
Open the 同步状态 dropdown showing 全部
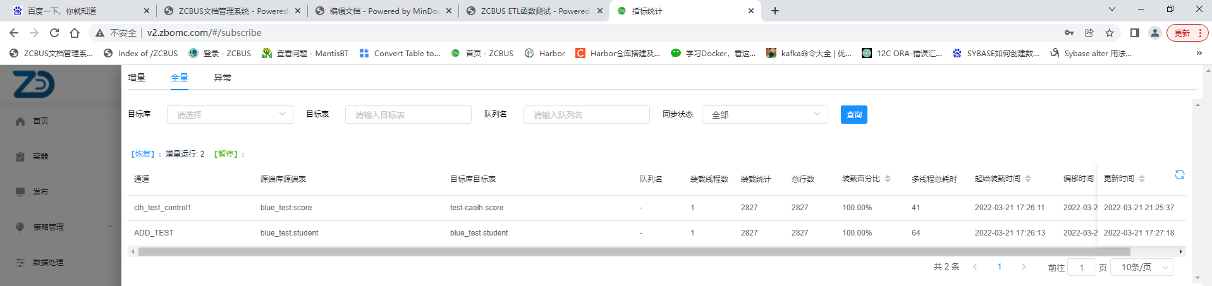point(765,115)
